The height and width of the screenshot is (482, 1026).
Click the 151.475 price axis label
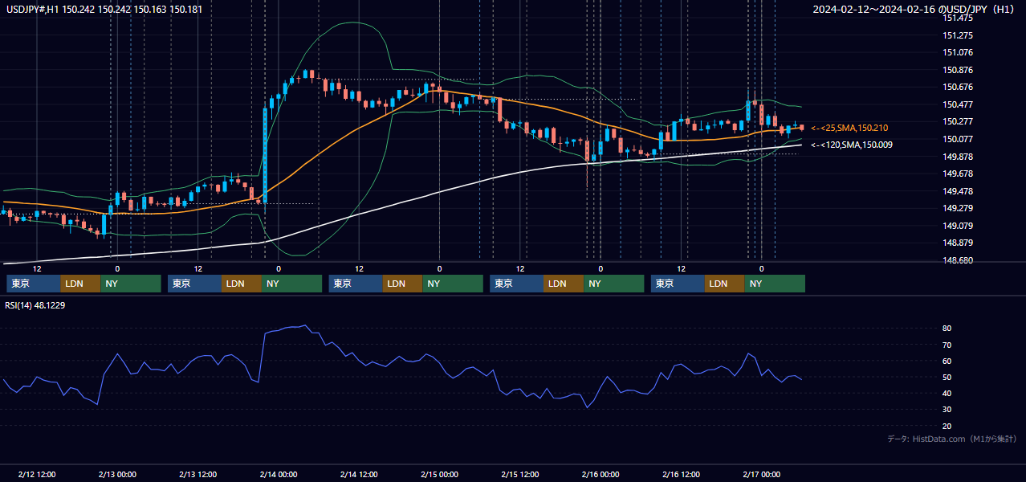958,18
